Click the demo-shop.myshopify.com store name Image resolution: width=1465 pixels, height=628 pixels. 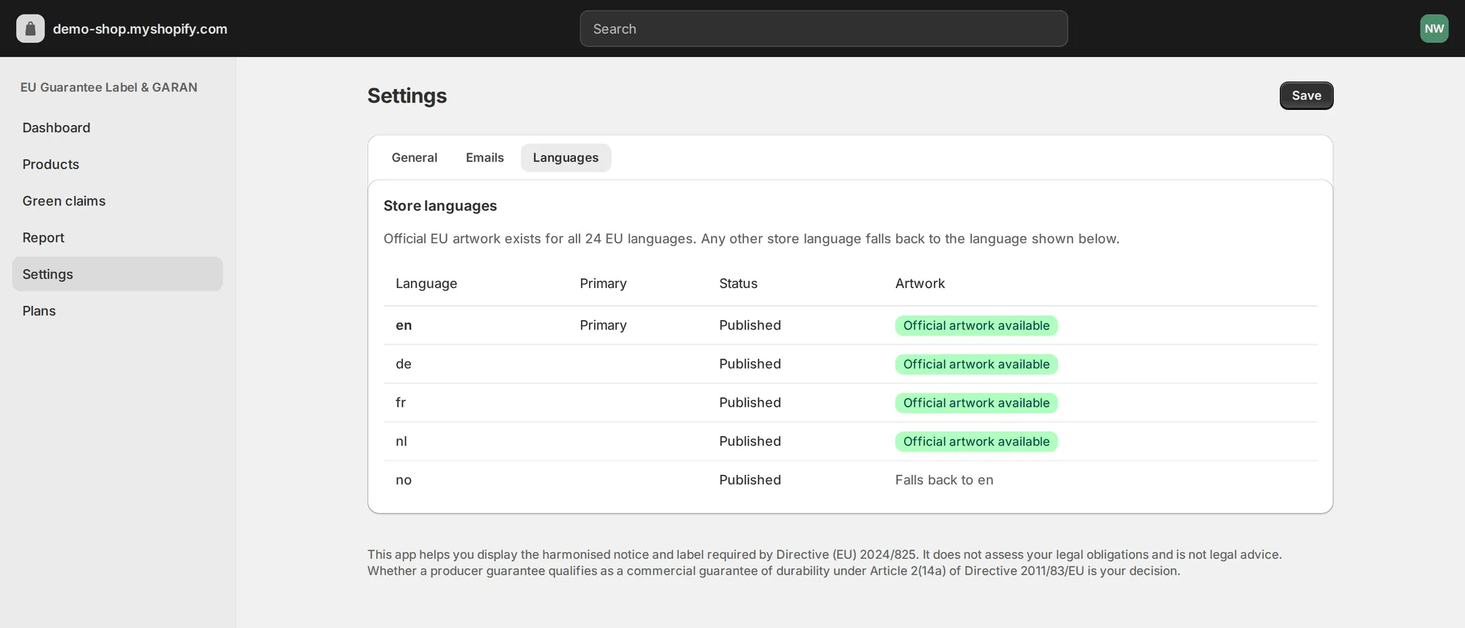[140, 29]
